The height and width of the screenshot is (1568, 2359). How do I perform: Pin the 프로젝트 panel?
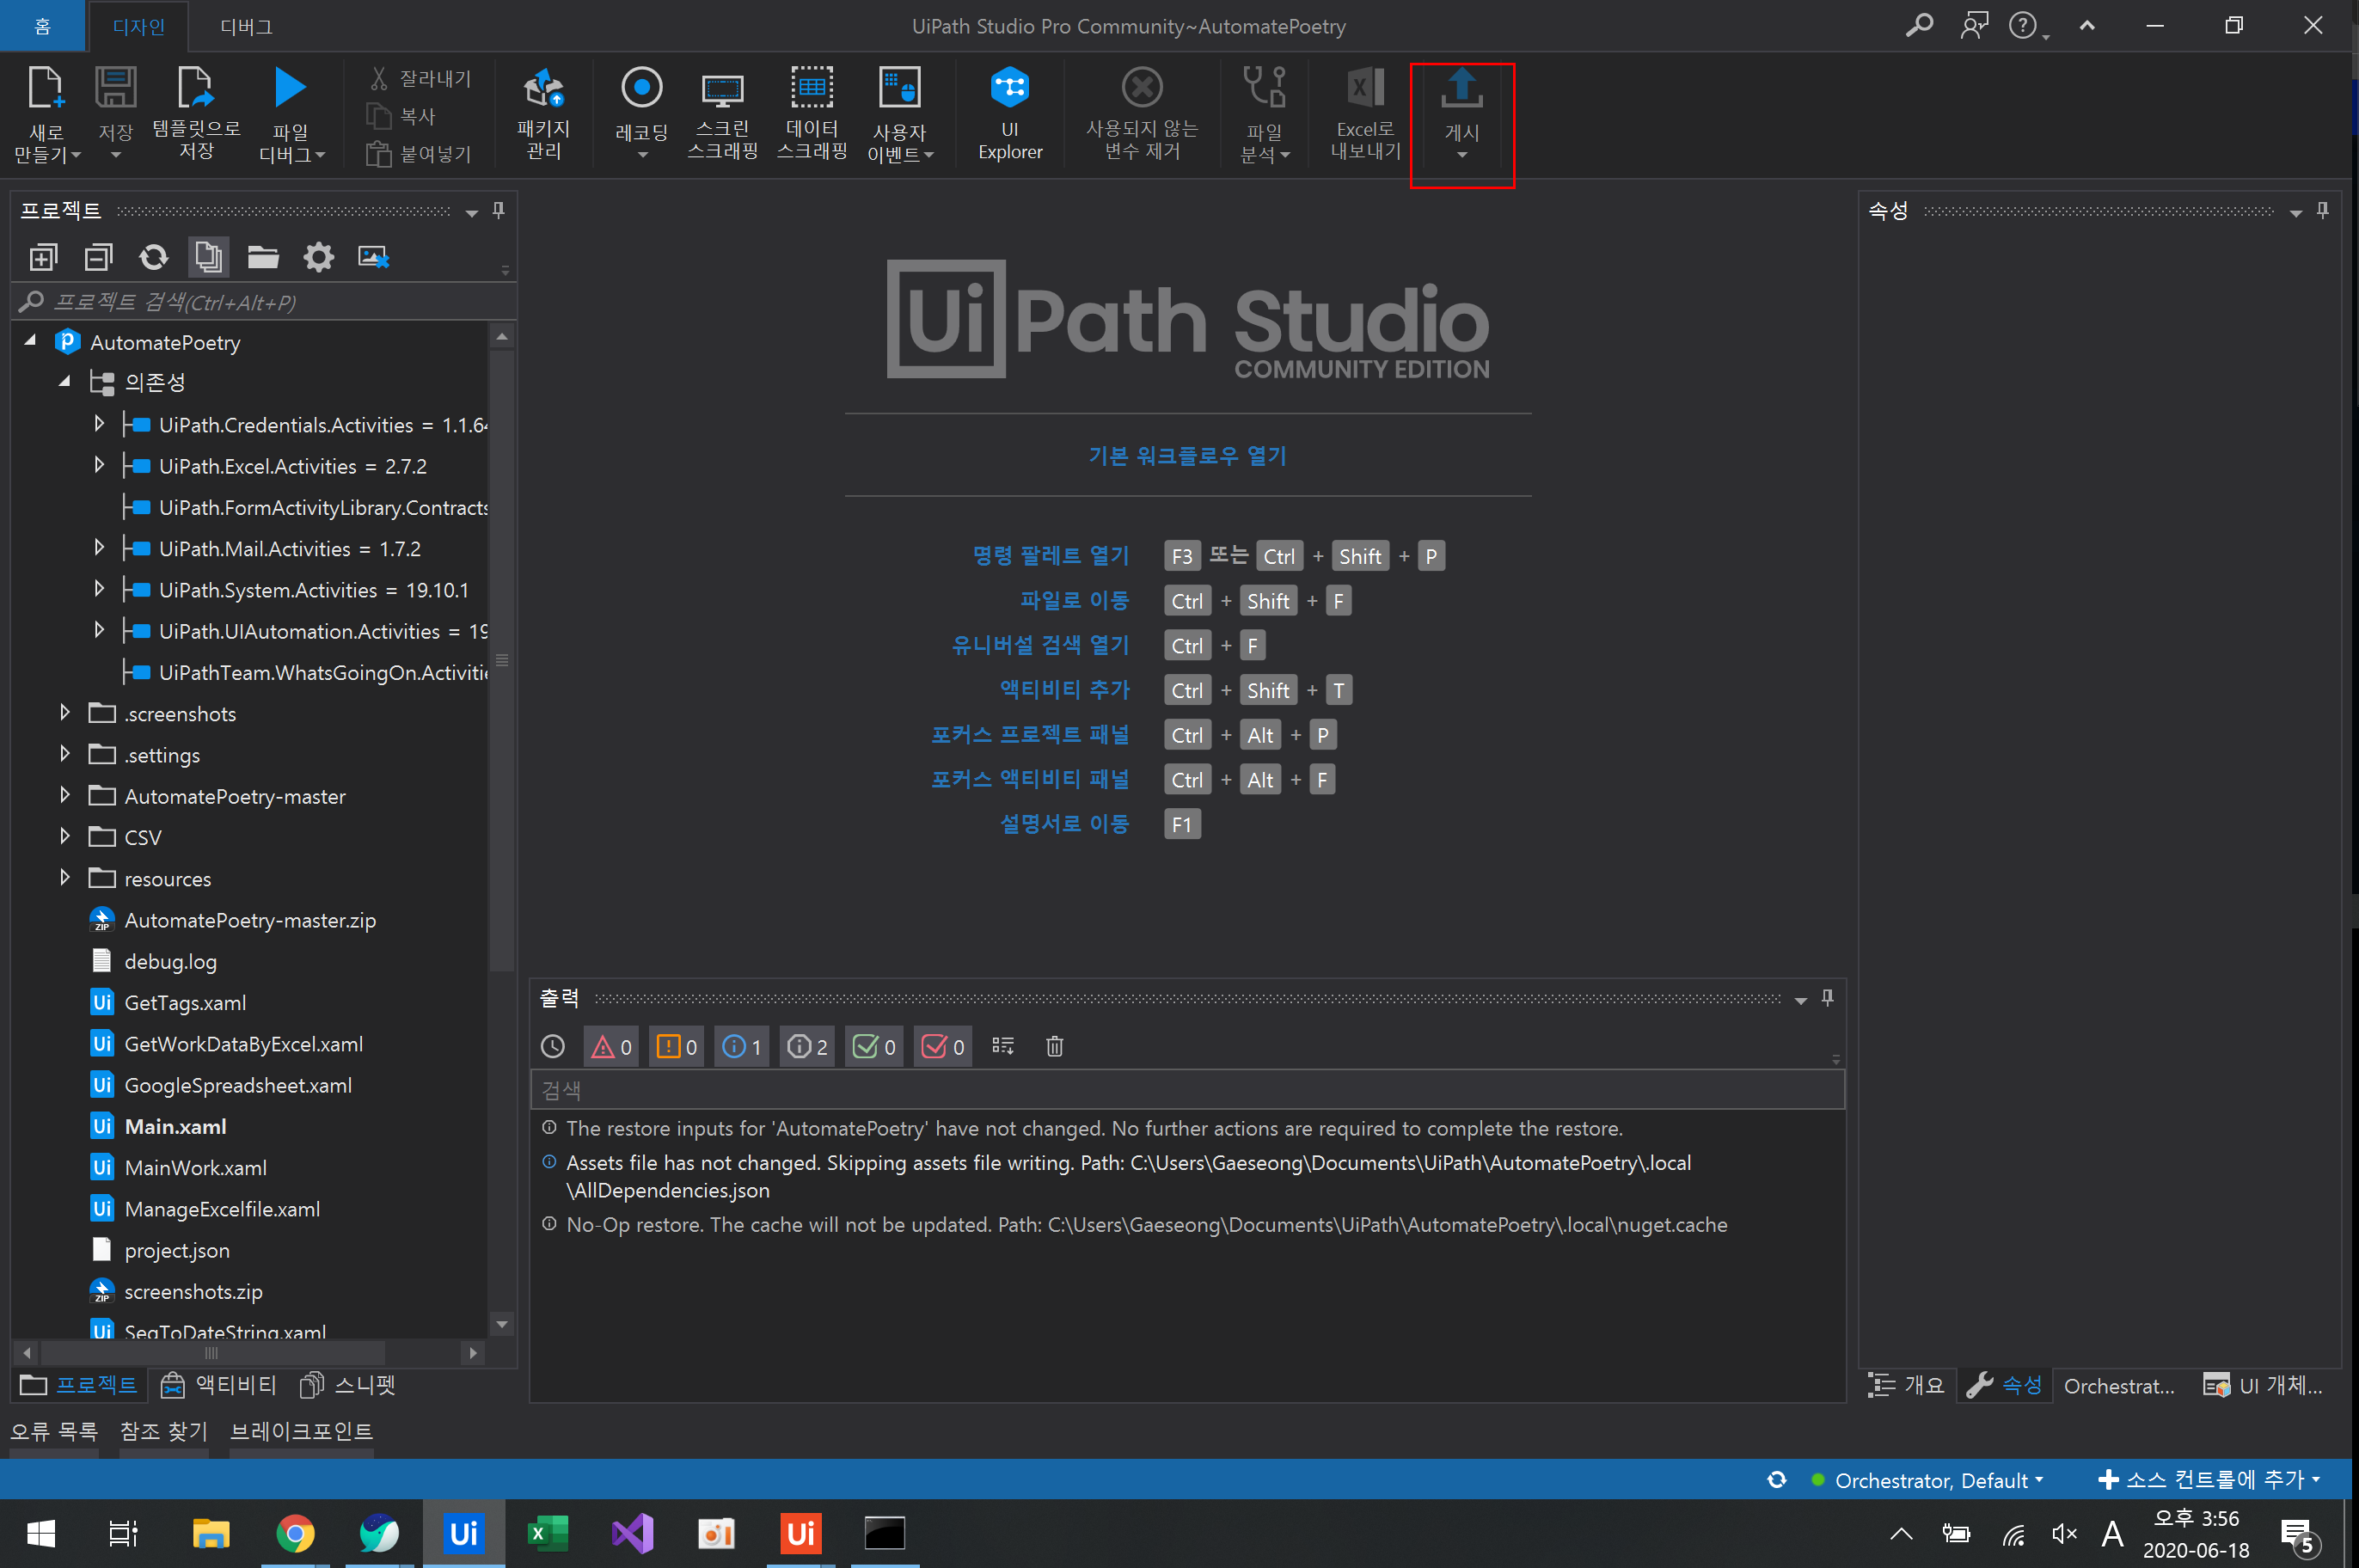pyautogui.click(x=498, y=210)
